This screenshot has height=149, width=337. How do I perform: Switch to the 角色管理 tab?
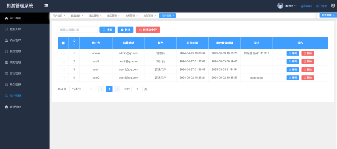(x=148, y=16)
